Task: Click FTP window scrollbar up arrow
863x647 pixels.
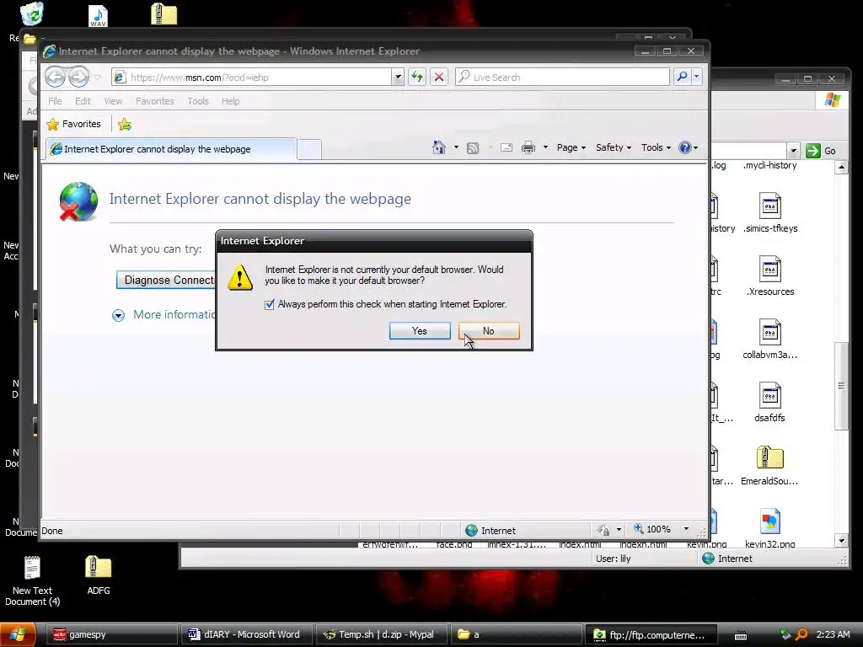Action: (841, 167)
